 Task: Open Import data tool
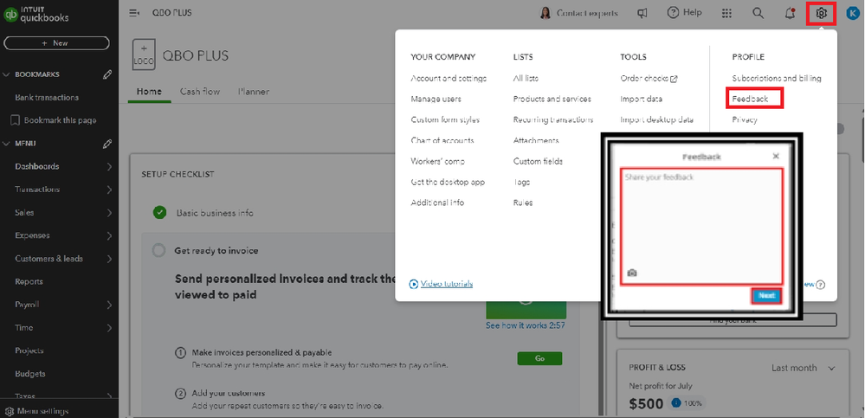click(x=641, y=100)
